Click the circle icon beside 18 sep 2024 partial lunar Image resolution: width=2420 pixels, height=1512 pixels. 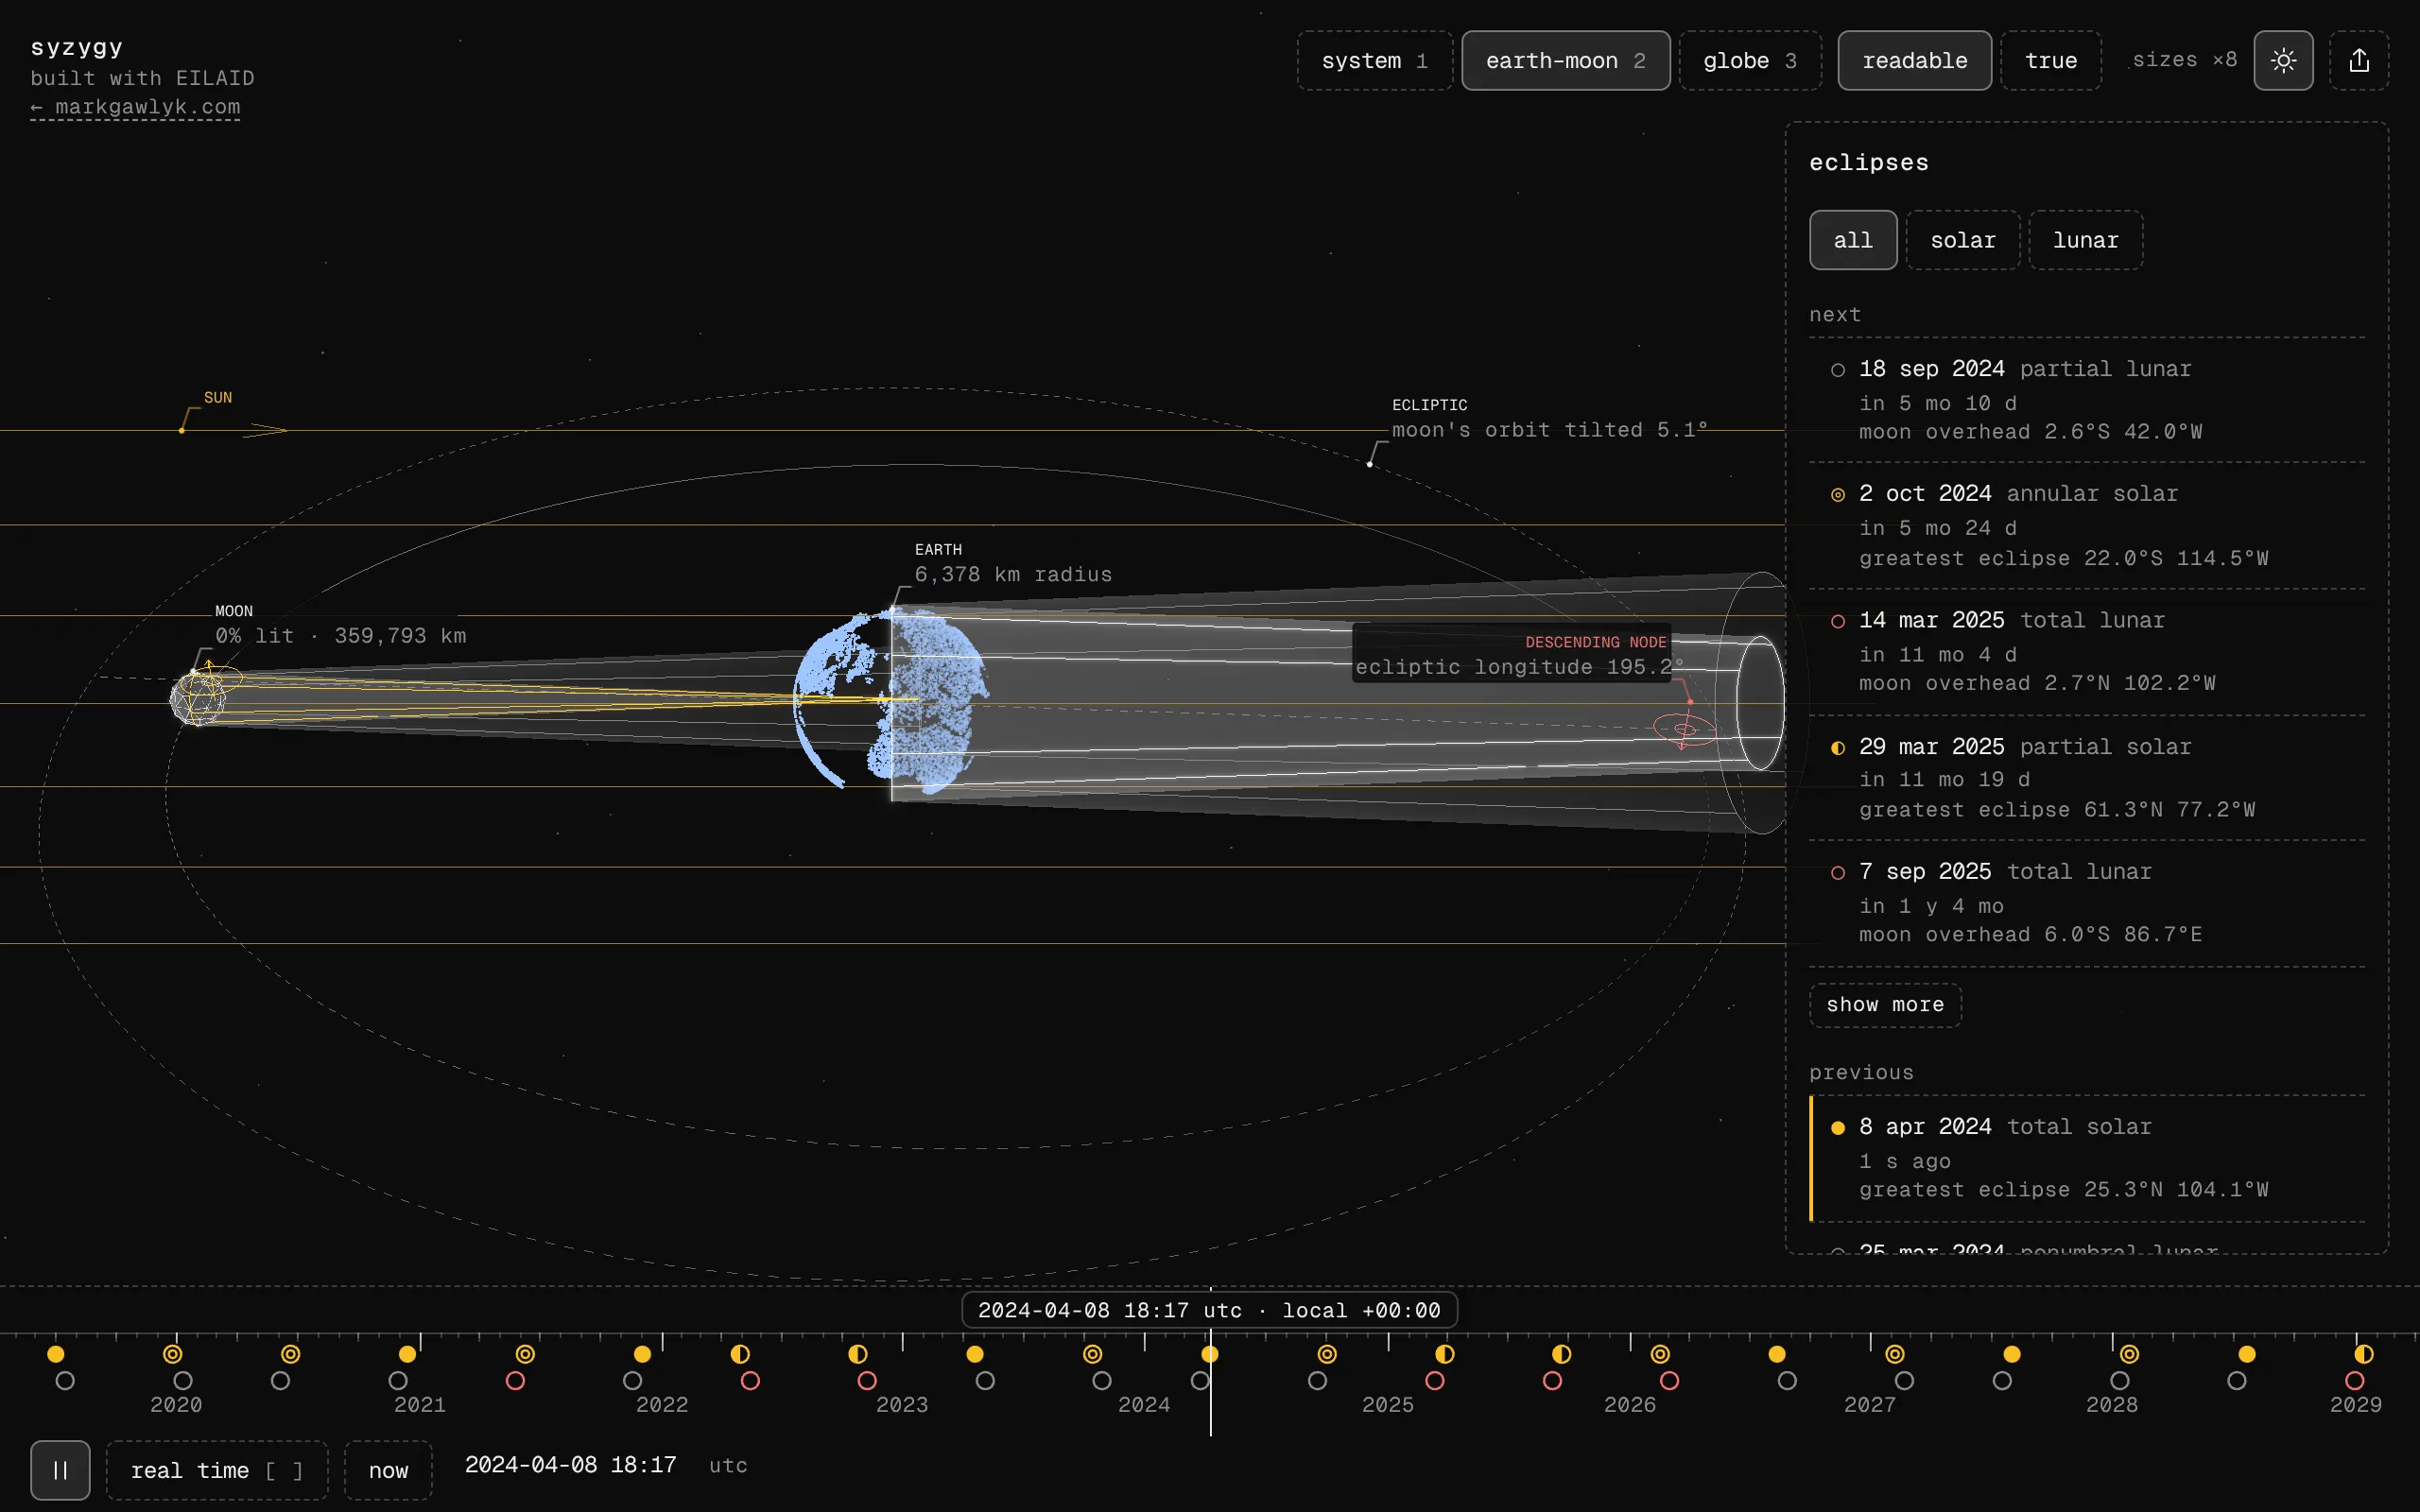[x=1838, y=370]
